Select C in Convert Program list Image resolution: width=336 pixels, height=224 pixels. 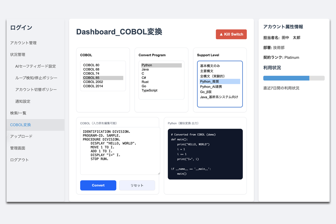[x=161, y=73]
